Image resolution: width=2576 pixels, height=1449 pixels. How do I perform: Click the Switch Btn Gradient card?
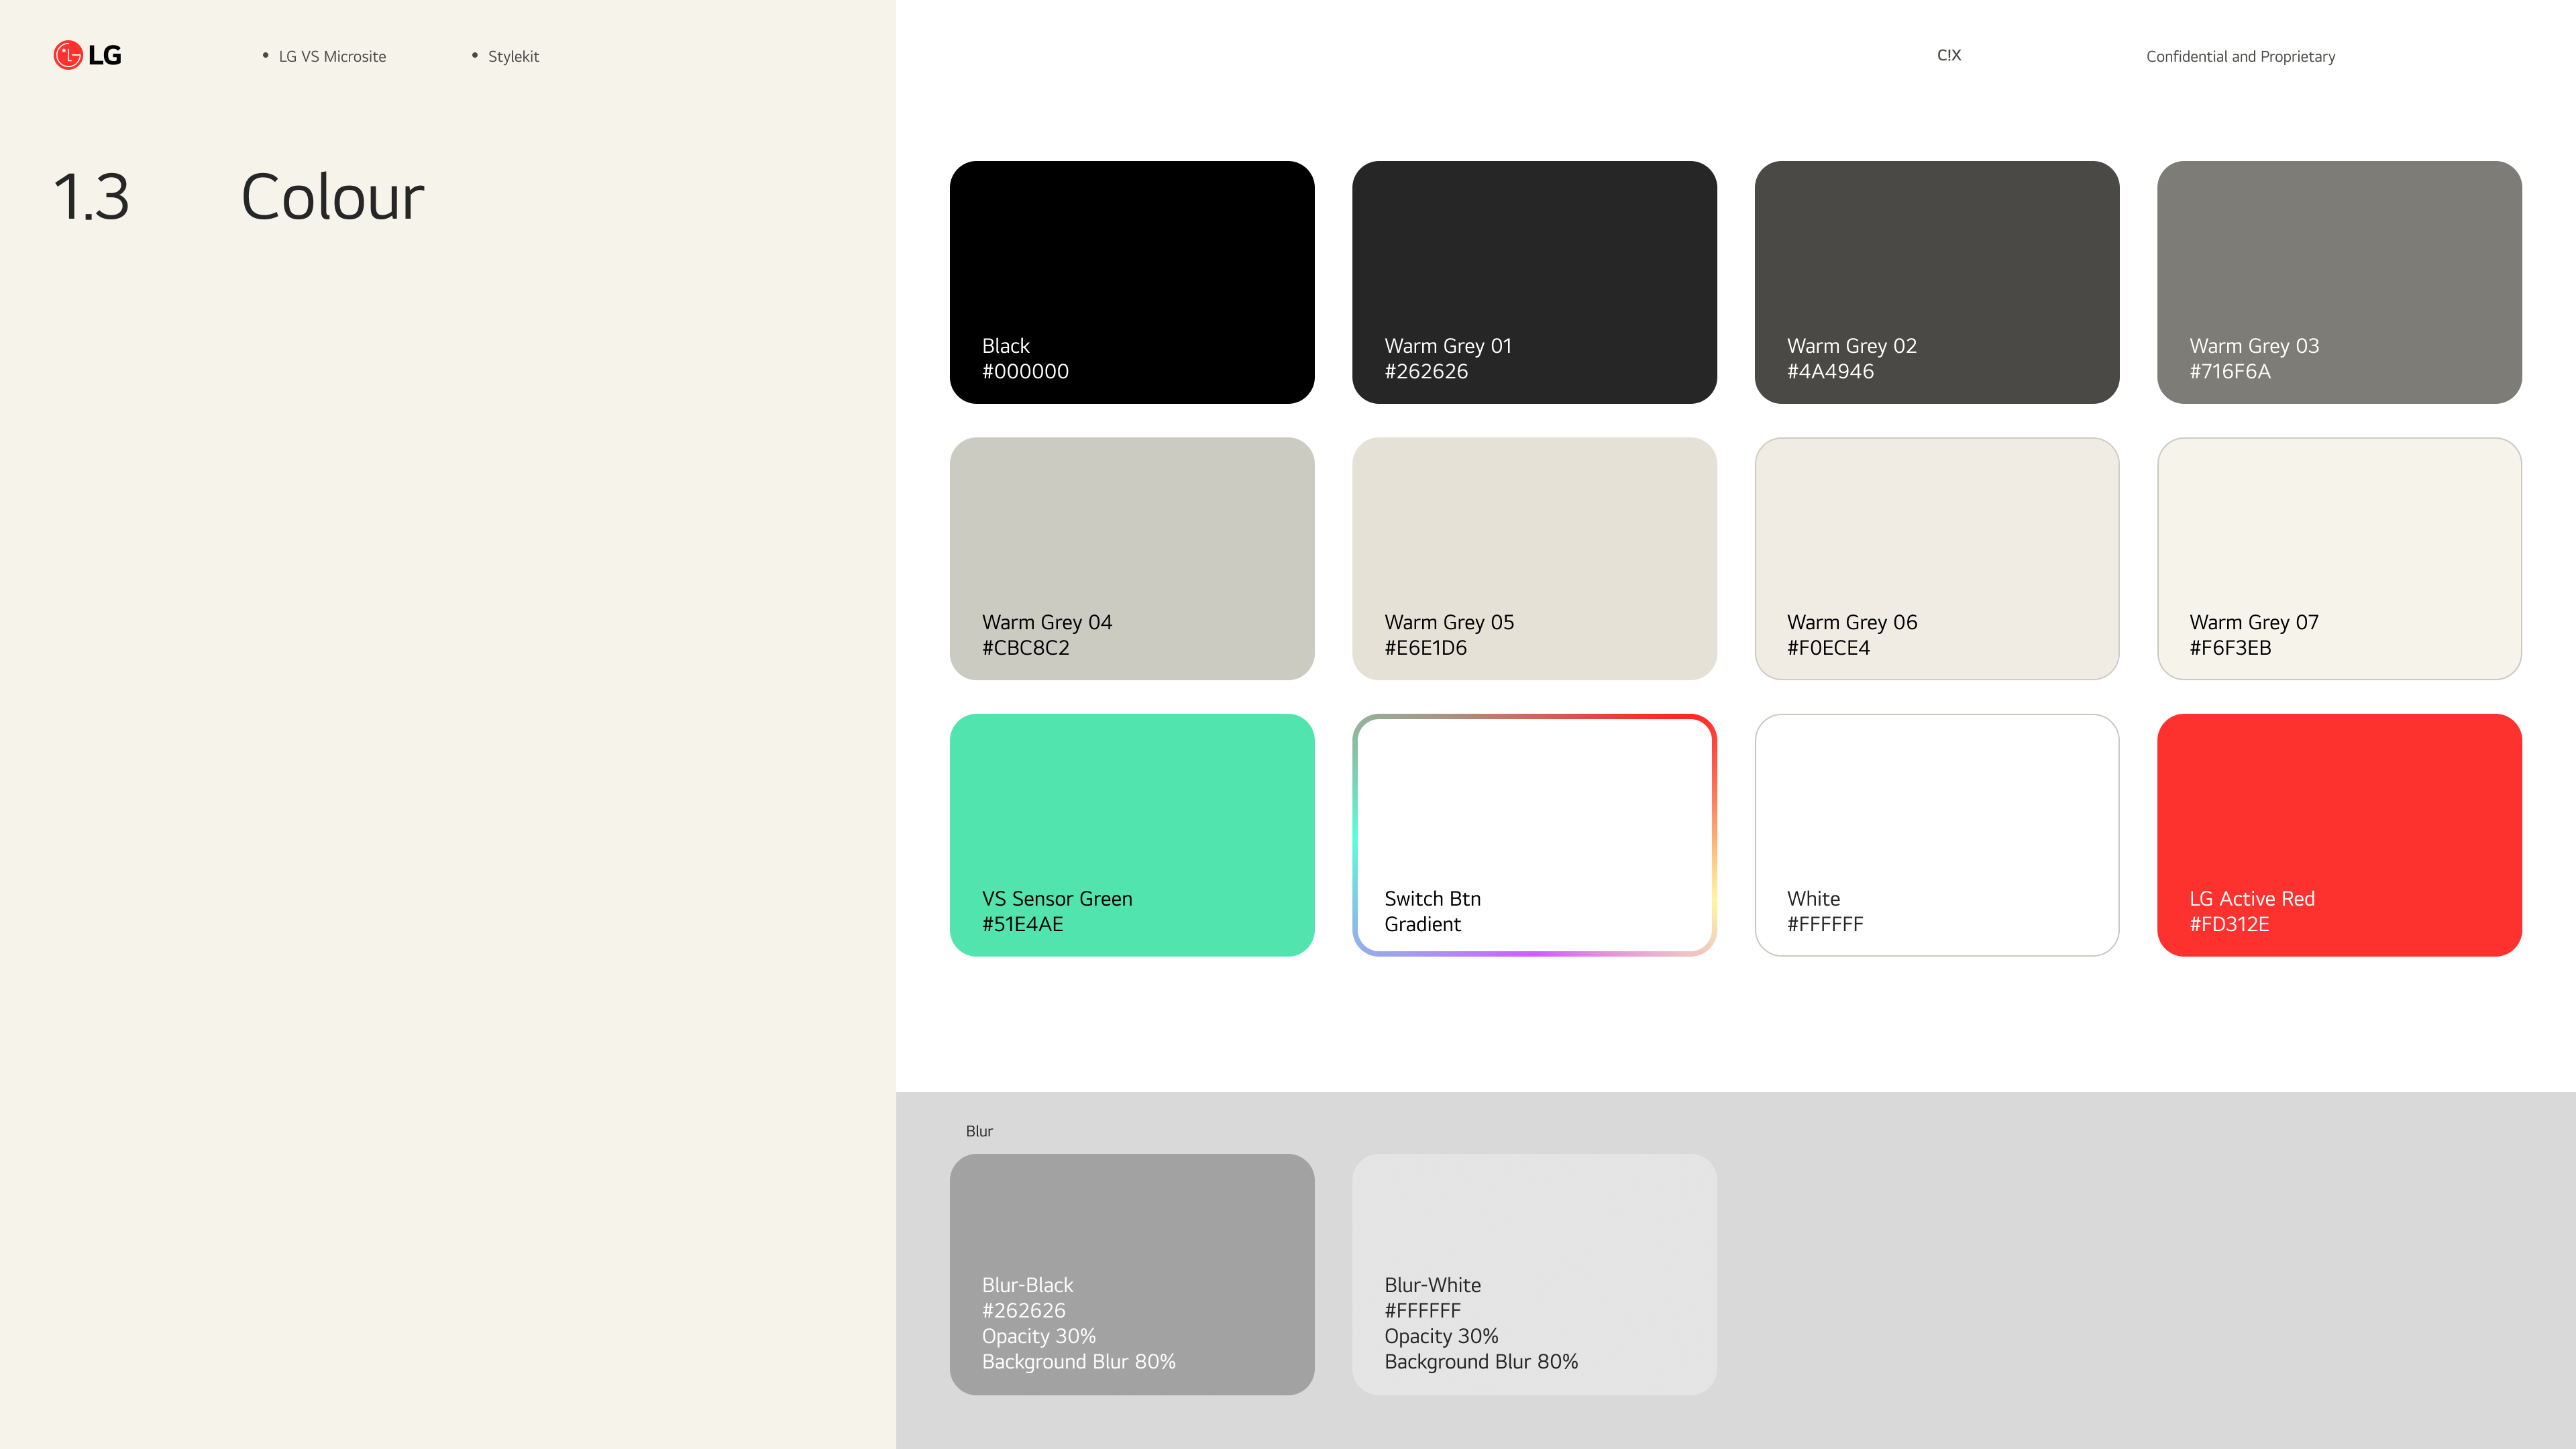click(x=1534, y=834)
